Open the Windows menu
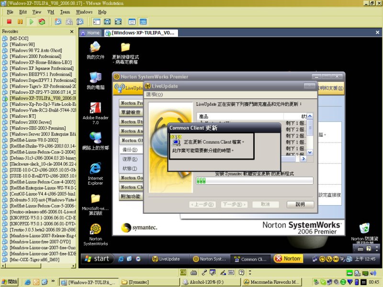The width and height of the screenshot is (383, 287). click(x=84, y=11)
